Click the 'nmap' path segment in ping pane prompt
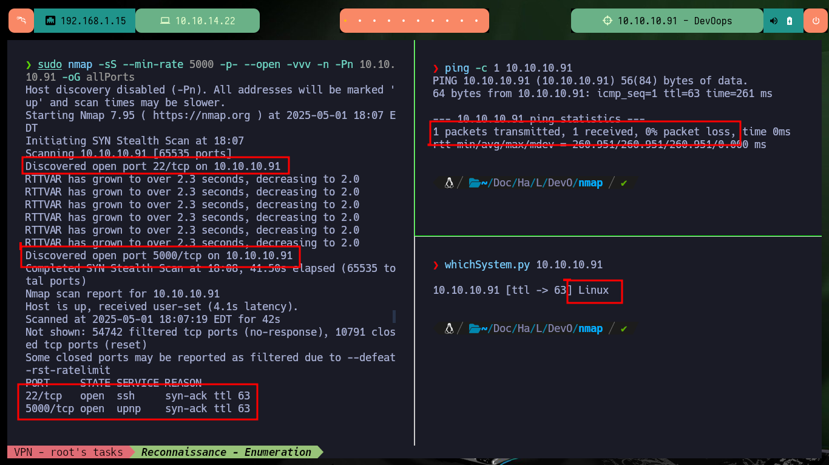The height and width of the screenshot is (465, 829). [590, 183]
